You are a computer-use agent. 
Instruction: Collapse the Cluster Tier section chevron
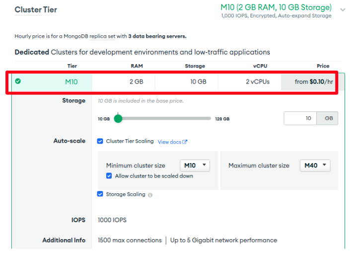pyautogui.click(x=343, y=9)
